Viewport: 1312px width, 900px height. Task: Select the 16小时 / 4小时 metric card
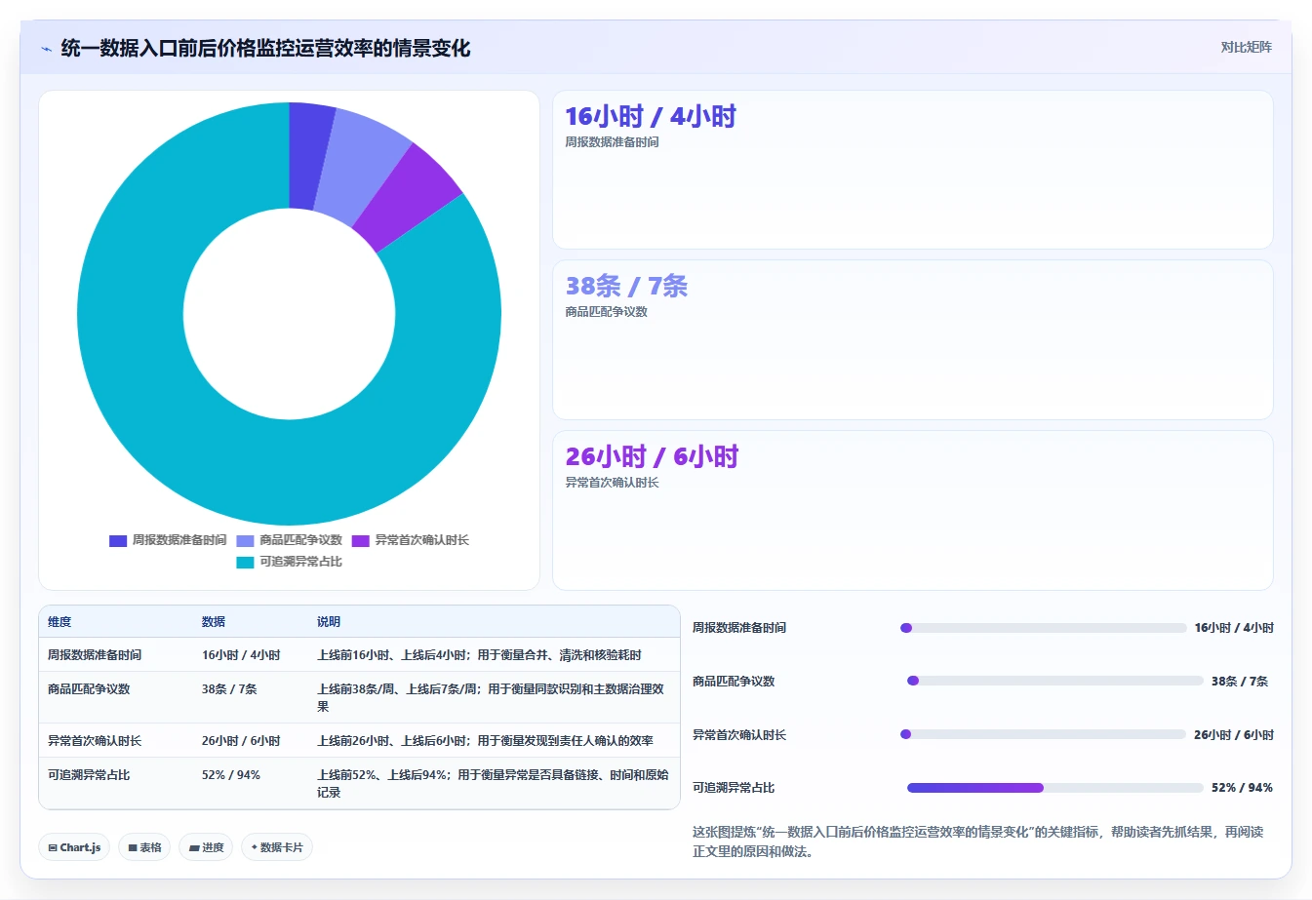coord(912,170)
